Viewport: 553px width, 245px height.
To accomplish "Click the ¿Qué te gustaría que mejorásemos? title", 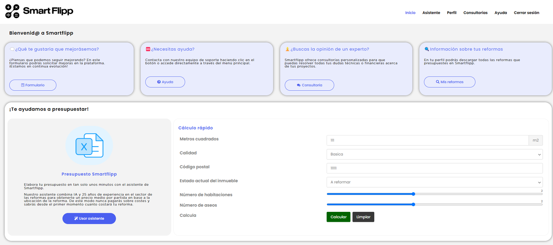I will pos(57,49).
